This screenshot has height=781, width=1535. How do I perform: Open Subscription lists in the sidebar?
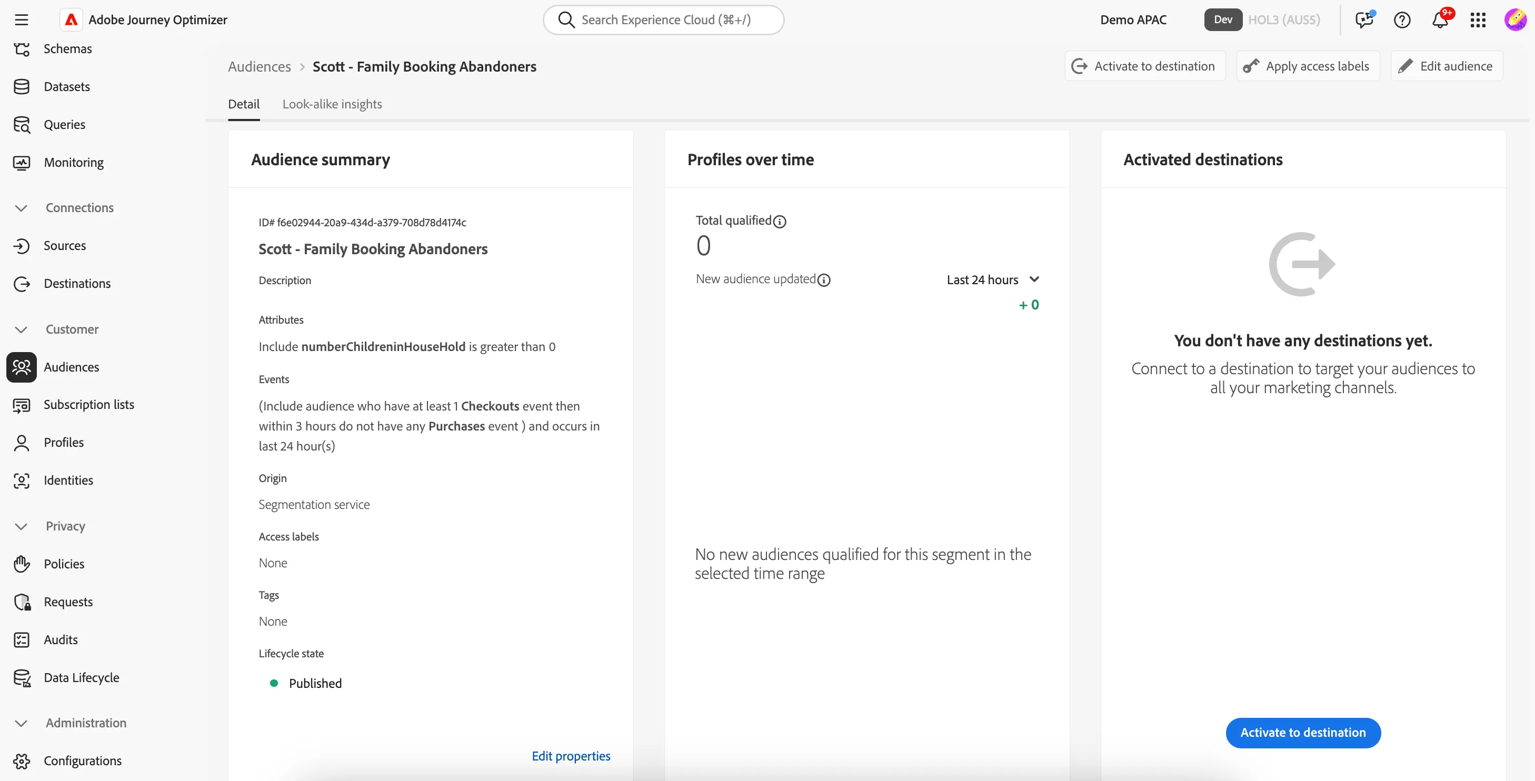[x=89, y=405]
